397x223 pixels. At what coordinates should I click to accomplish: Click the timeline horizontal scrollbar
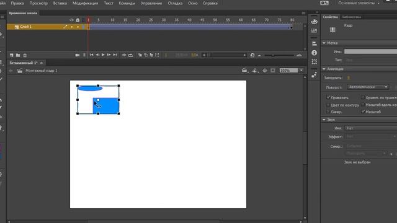point(225,55)
